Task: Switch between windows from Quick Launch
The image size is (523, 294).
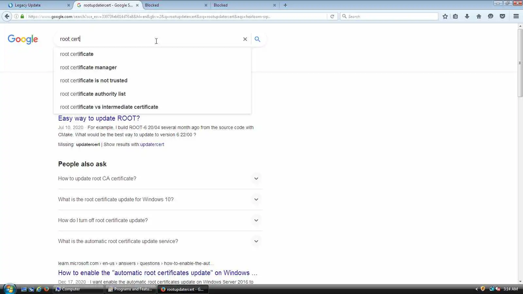Action: 31,289
